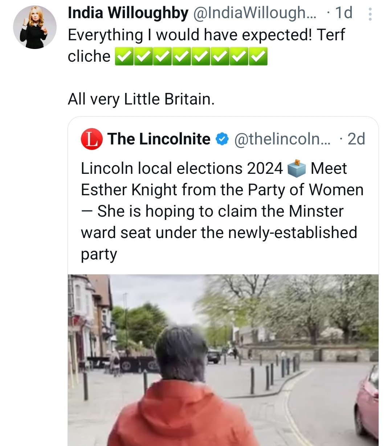
Task: Click the ballot box emoji
Action: pyautogui.click(x=297, y=169)
